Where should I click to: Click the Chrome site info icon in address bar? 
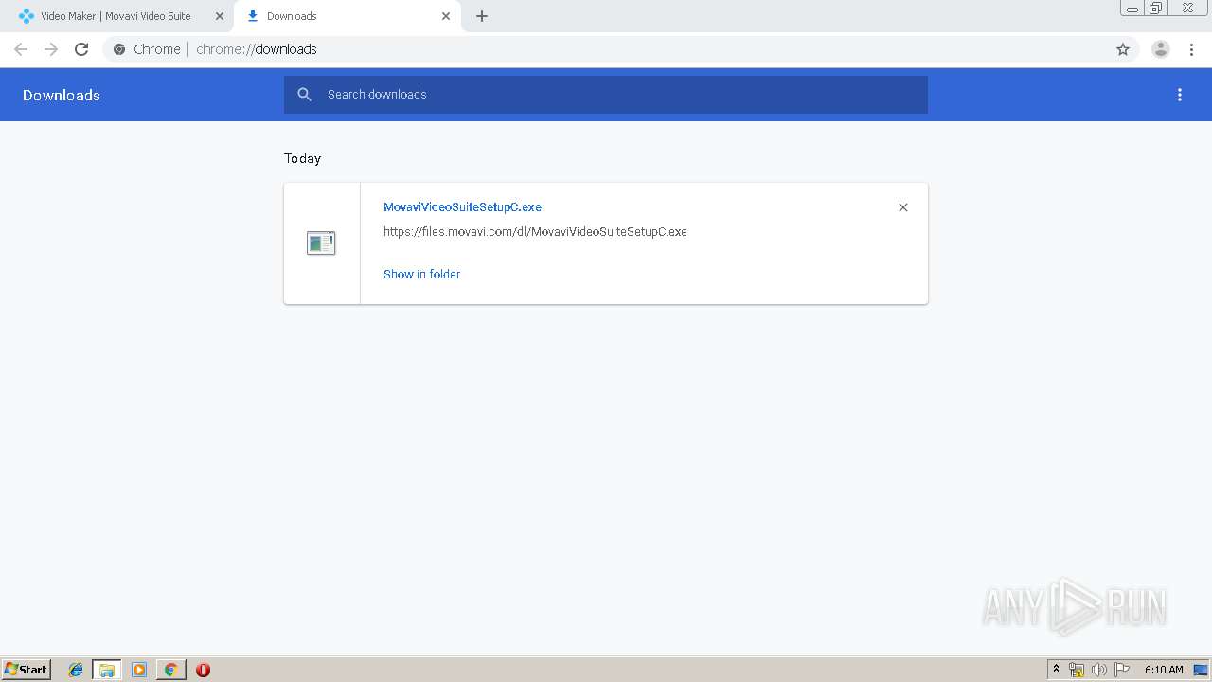pyautogui.click(x=119, y=49)
